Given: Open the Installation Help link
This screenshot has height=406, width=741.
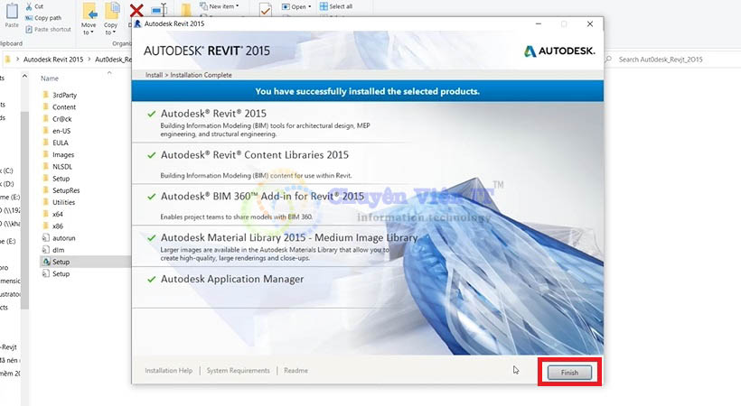Looking at the screenshot, I should tap(169, 371).
